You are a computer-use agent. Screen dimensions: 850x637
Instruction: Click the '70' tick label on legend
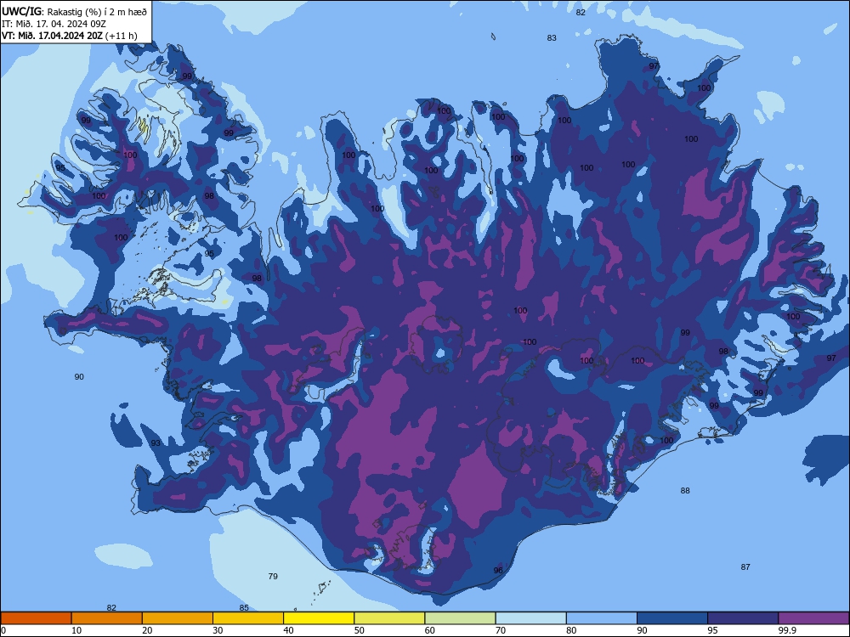tap(501, 630)
